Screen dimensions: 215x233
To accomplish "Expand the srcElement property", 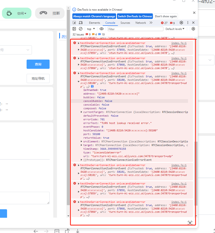I will (x=81, y=142).
